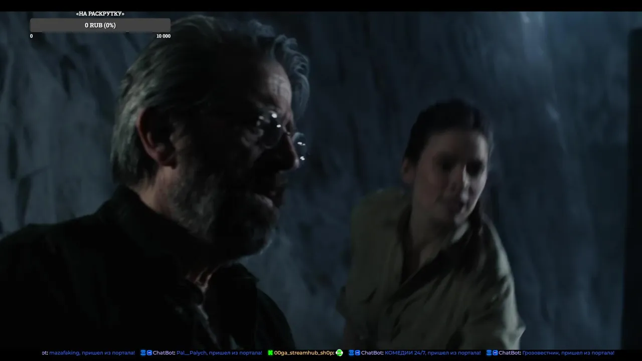The height and width of the screenshot is (361, 642).
Task: Click the badge icons before Pal__Palych's ChatBot
Action: click(146, 353)
